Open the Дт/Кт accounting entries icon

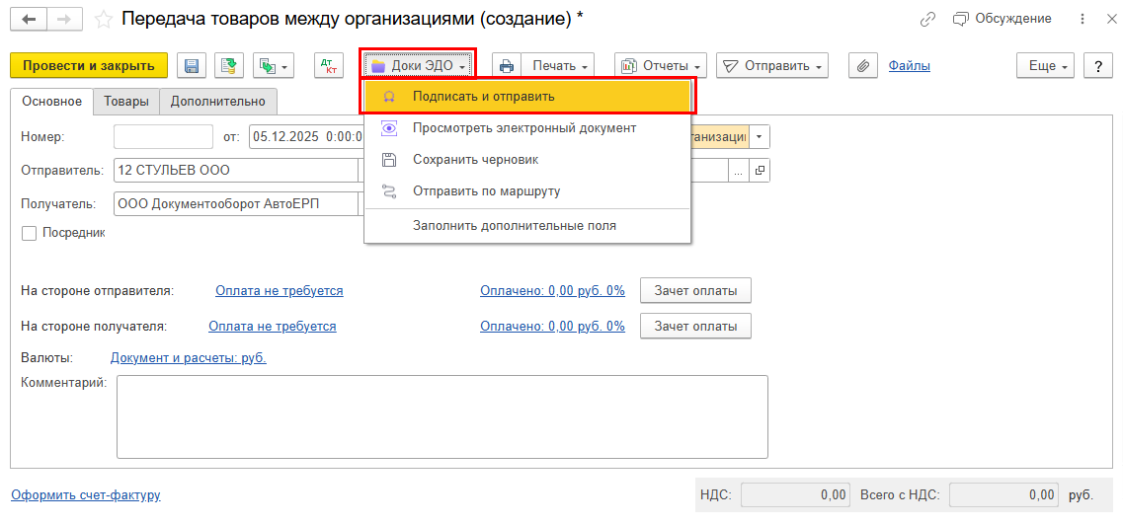click(327, 66)
